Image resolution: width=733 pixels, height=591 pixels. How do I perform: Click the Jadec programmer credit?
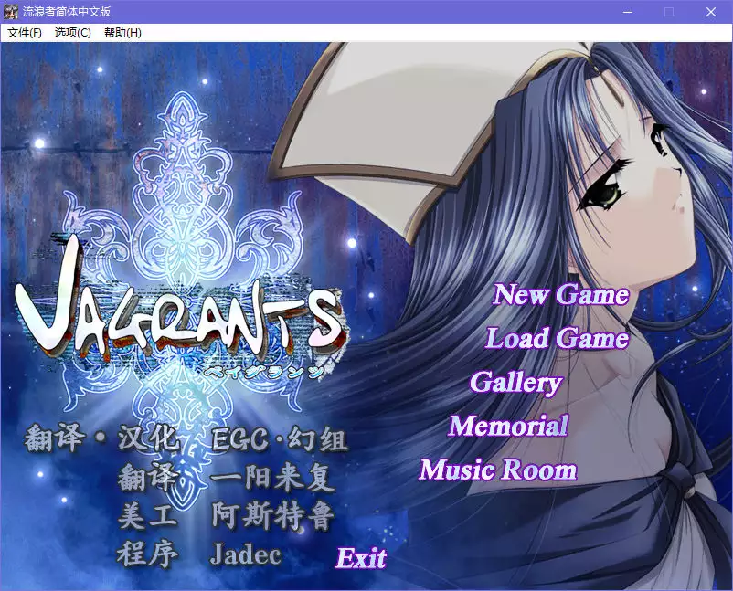click(247, 554)
